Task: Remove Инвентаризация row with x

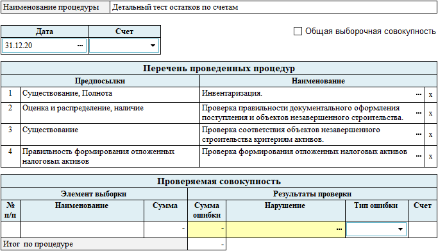Action: coord(431,95)
